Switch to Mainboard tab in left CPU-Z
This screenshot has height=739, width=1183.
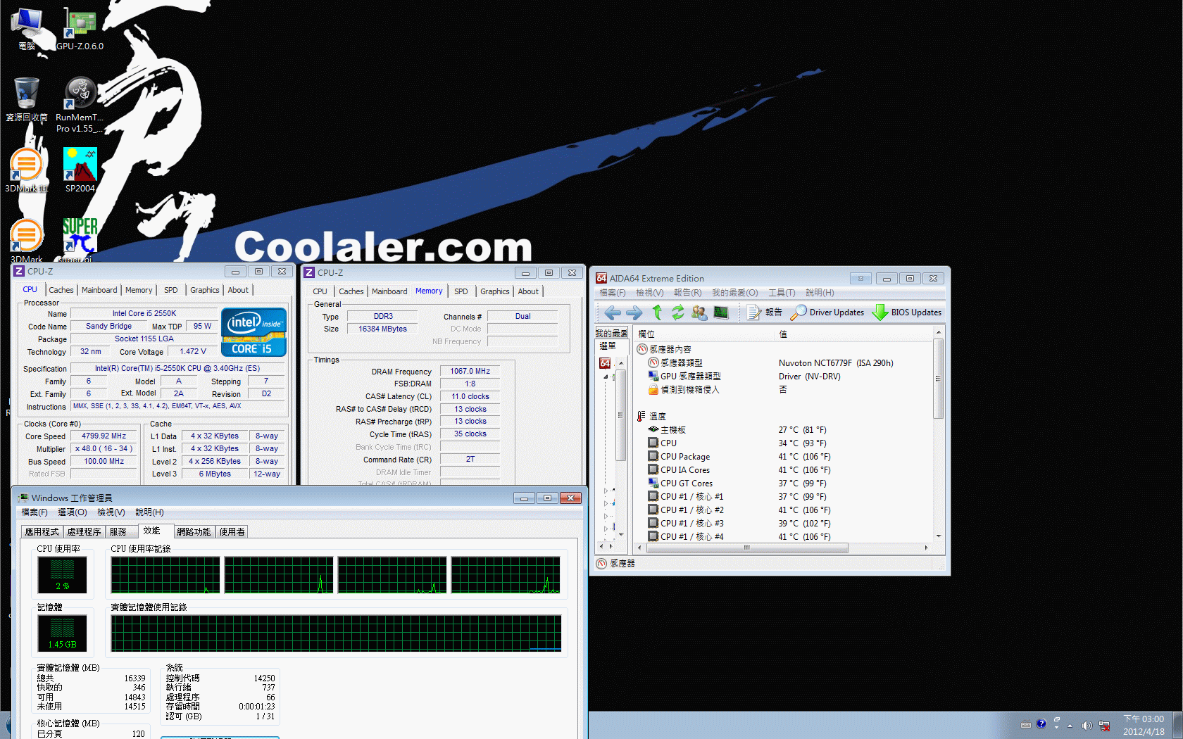coord(99,290)
